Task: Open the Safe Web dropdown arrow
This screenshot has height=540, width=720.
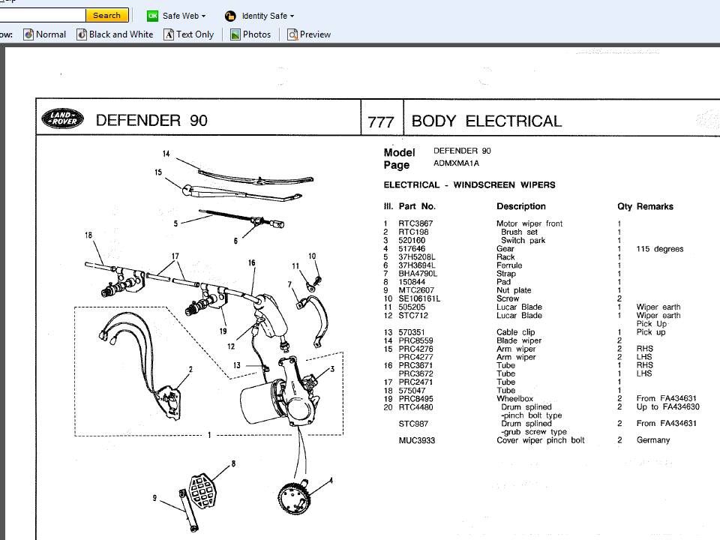Action: [x=203, y=16]
